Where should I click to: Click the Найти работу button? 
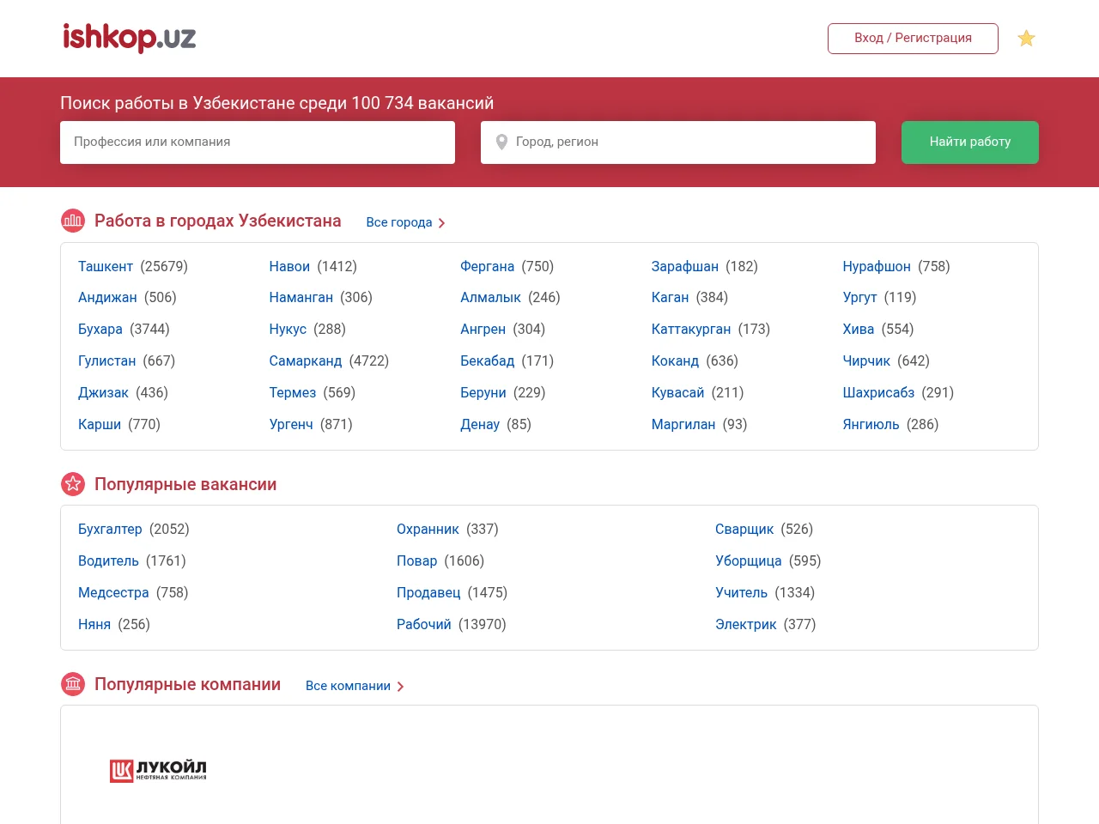970,142
